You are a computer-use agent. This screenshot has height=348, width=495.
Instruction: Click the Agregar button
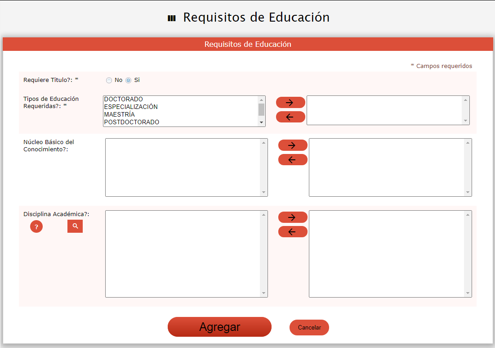(x=219, y=327)
